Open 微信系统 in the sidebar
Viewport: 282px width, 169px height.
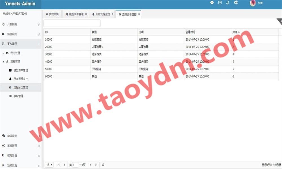click(x=21, y=136)
